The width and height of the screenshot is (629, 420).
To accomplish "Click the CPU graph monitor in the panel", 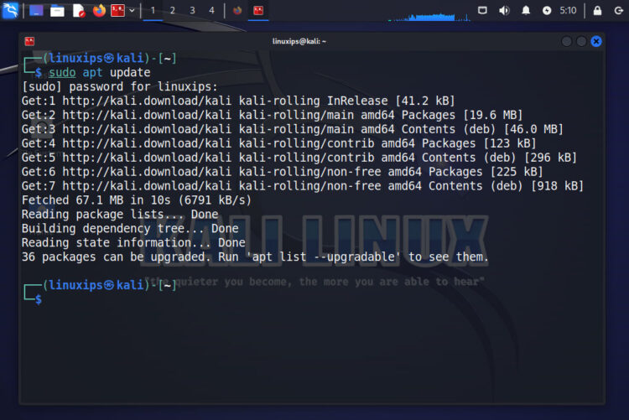I will pos(429,16).
